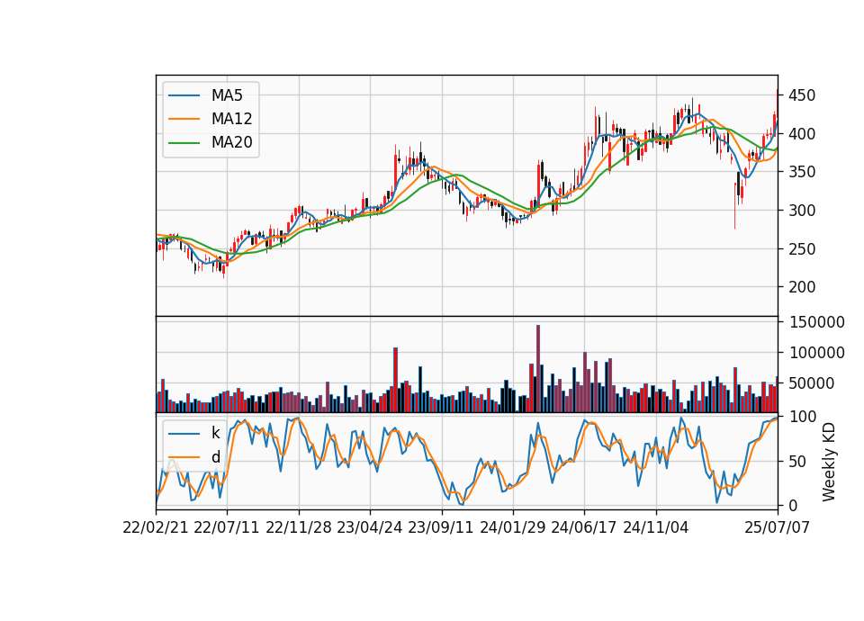The width and height of the screenshot is (864, 621).
Task: Click the 250 price axis label
Action: [x=802, y=249]
